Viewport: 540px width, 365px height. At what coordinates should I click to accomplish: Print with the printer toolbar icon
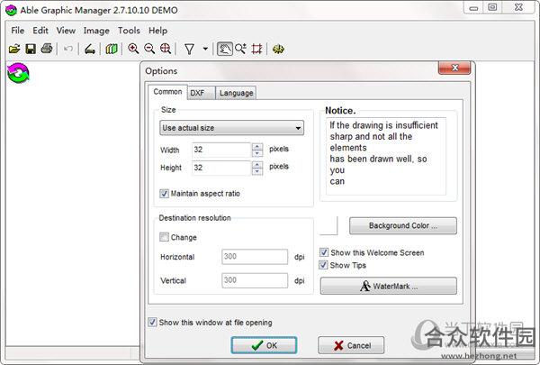click(x=47, y=49)
